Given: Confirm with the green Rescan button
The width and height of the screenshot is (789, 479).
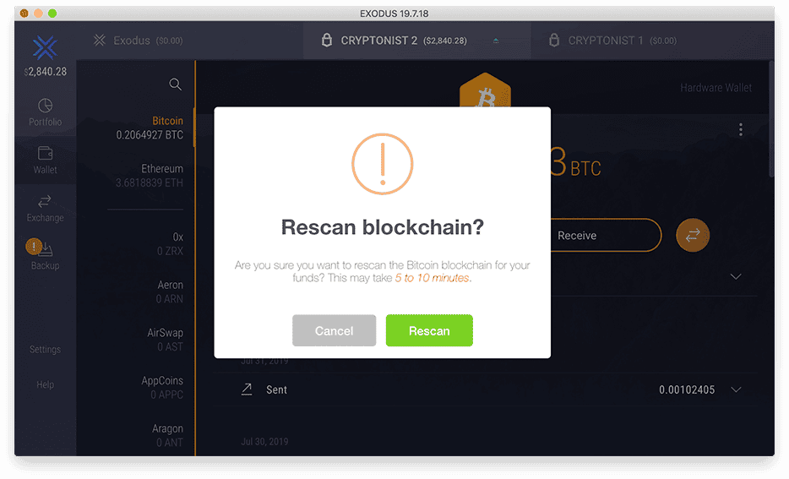Looking at the screenshot, I should pos(429,330).
